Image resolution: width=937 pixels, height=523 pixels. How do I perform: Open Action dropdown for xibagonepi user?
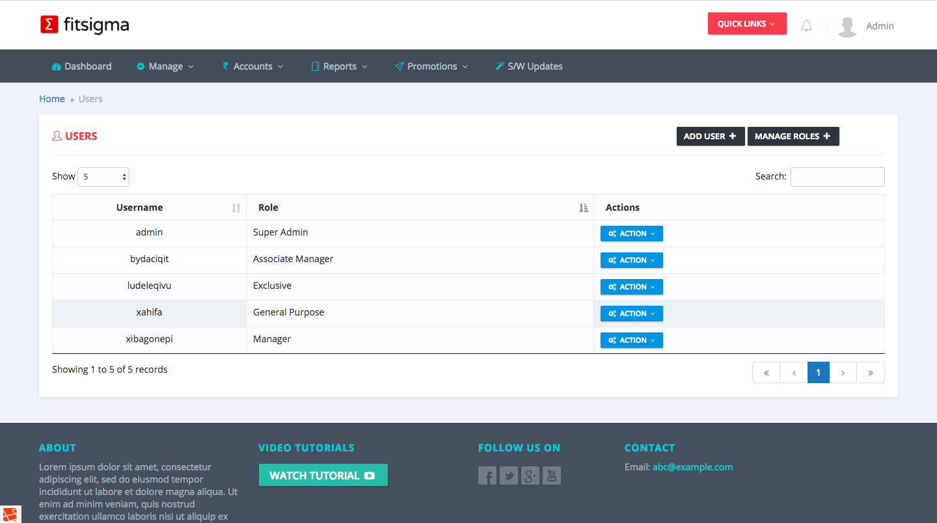631,340
